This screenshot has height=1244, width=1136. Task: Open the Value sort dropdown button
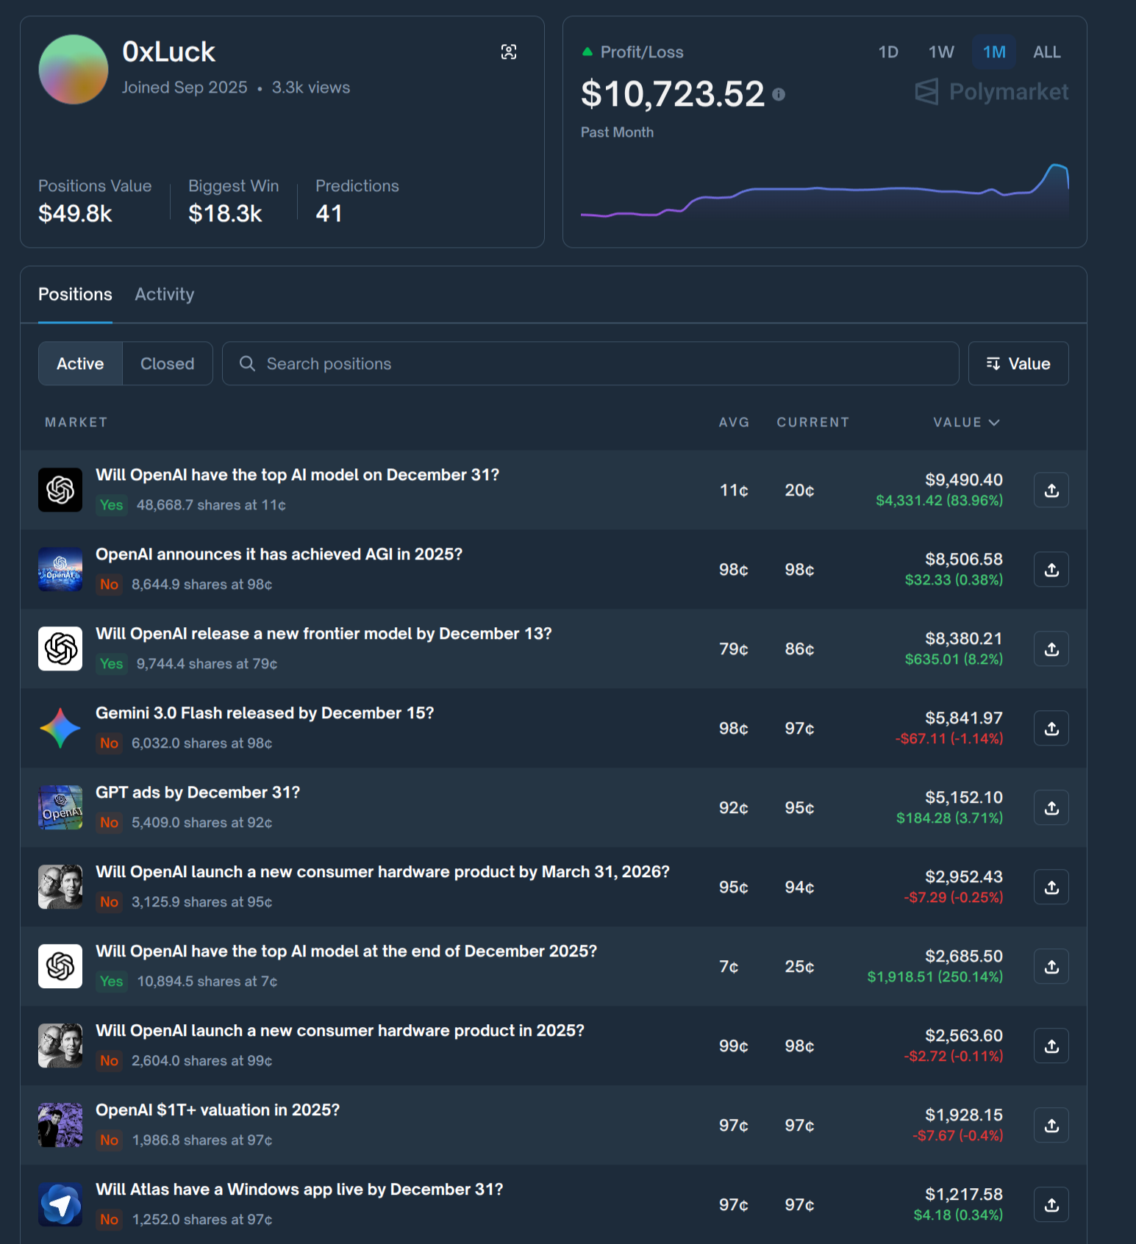pyautogui.click(x=1018, y=364)
